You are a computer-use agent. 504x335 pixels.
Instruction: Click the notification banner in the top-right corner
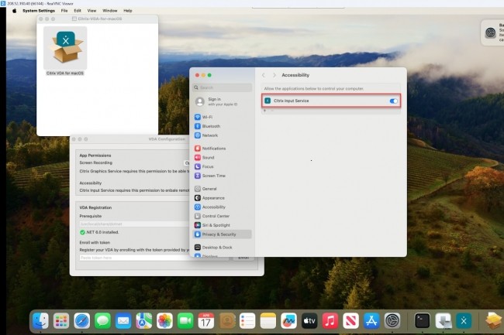(492, 32)
